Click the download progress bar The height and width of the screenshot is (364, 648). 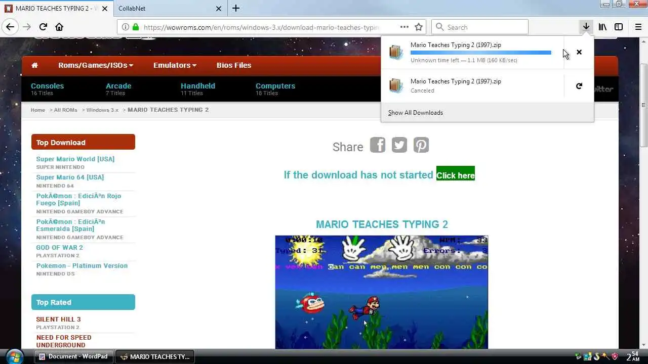481,53
